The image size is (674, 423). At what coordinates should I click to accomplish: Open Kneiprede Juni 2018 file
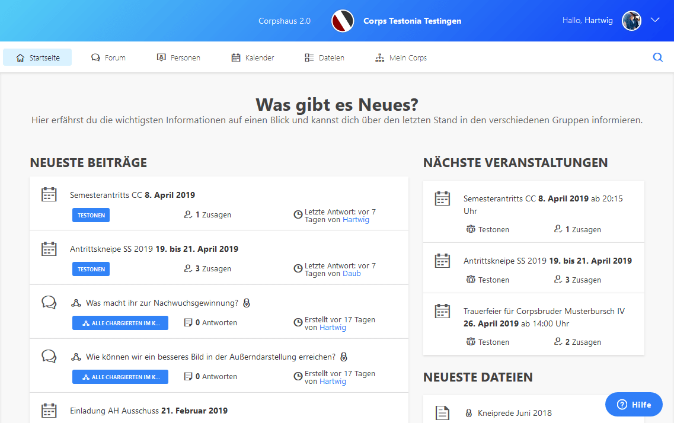point(515,413)
